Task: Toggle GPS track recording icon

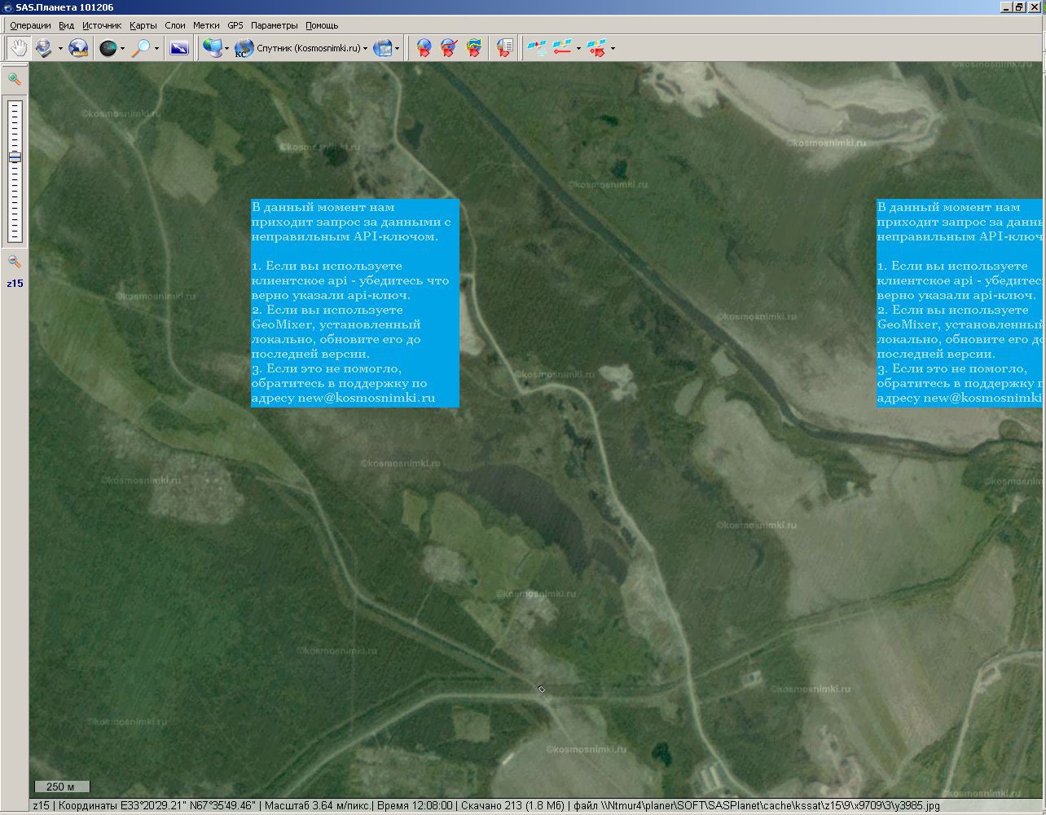Action: (x=562, y=48)
